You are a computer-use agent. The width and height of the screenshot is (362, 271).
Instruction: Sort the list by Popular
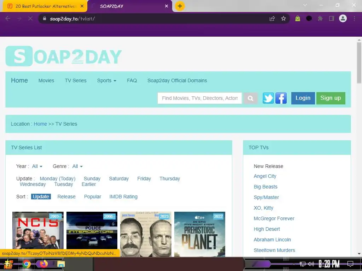coord(93,197)
